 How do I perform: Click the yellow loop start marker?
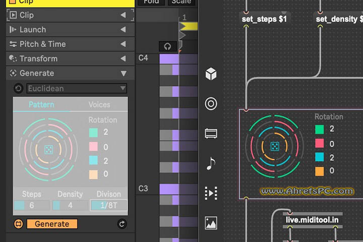(189, 26)
